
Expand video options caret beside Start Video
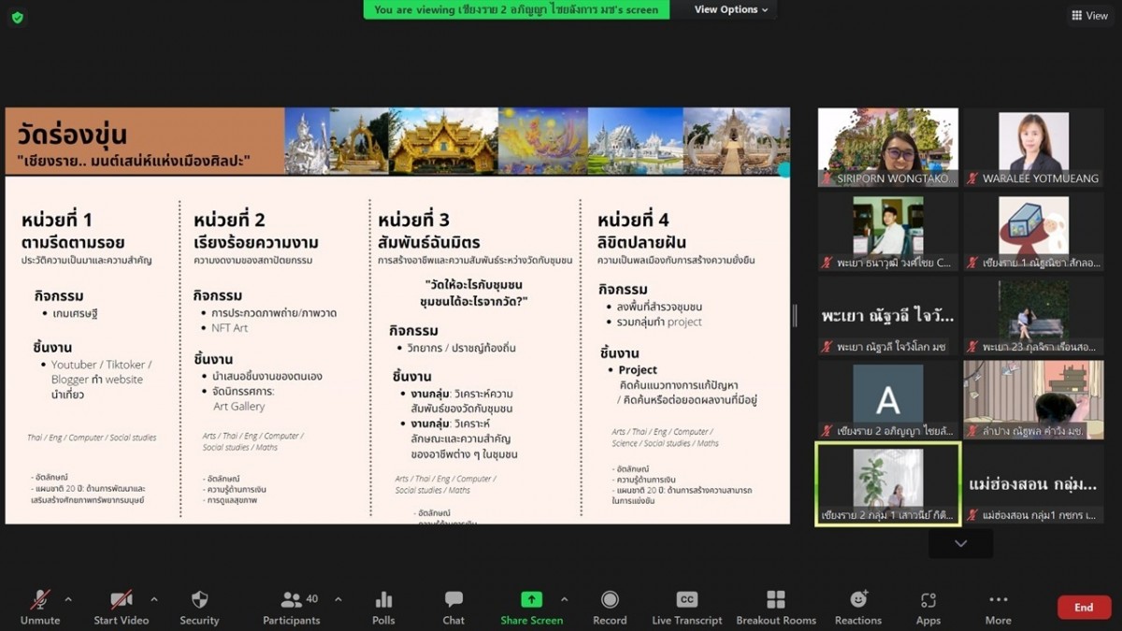point(154,599)
